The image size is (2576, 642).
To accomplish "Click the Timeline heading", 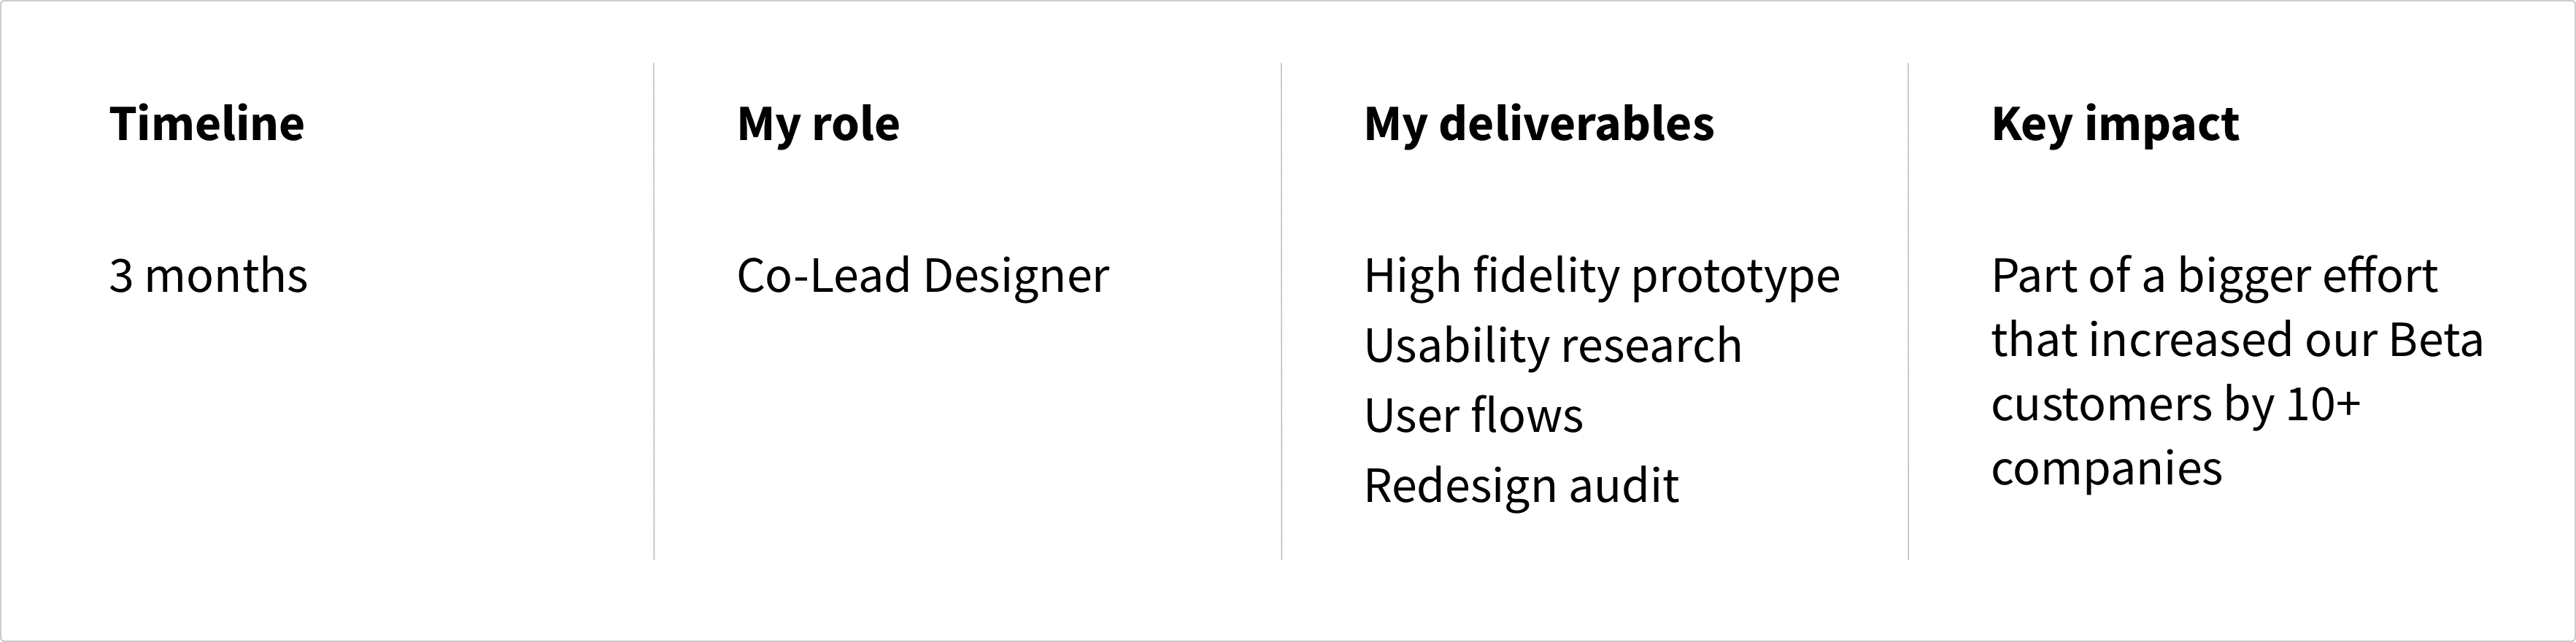I will pyautogui.click(x=207, y=124).
